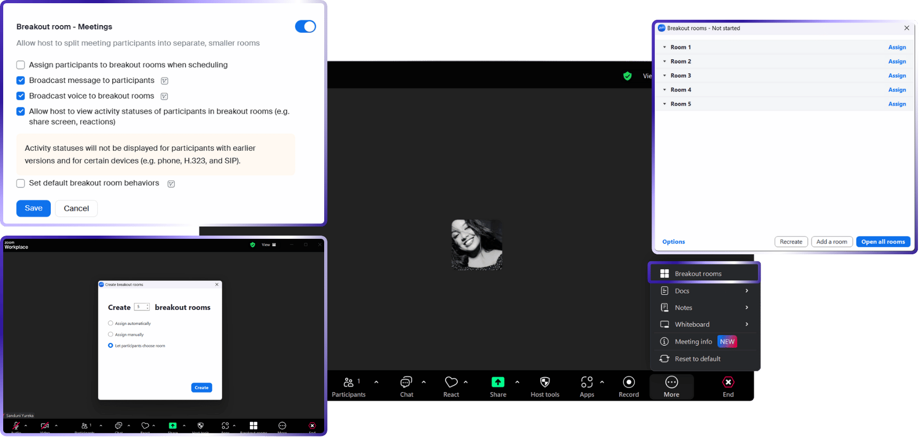Uncheck Broadcast message to participants
Viewport: 919px width, 437px height.
click(21, 81)
